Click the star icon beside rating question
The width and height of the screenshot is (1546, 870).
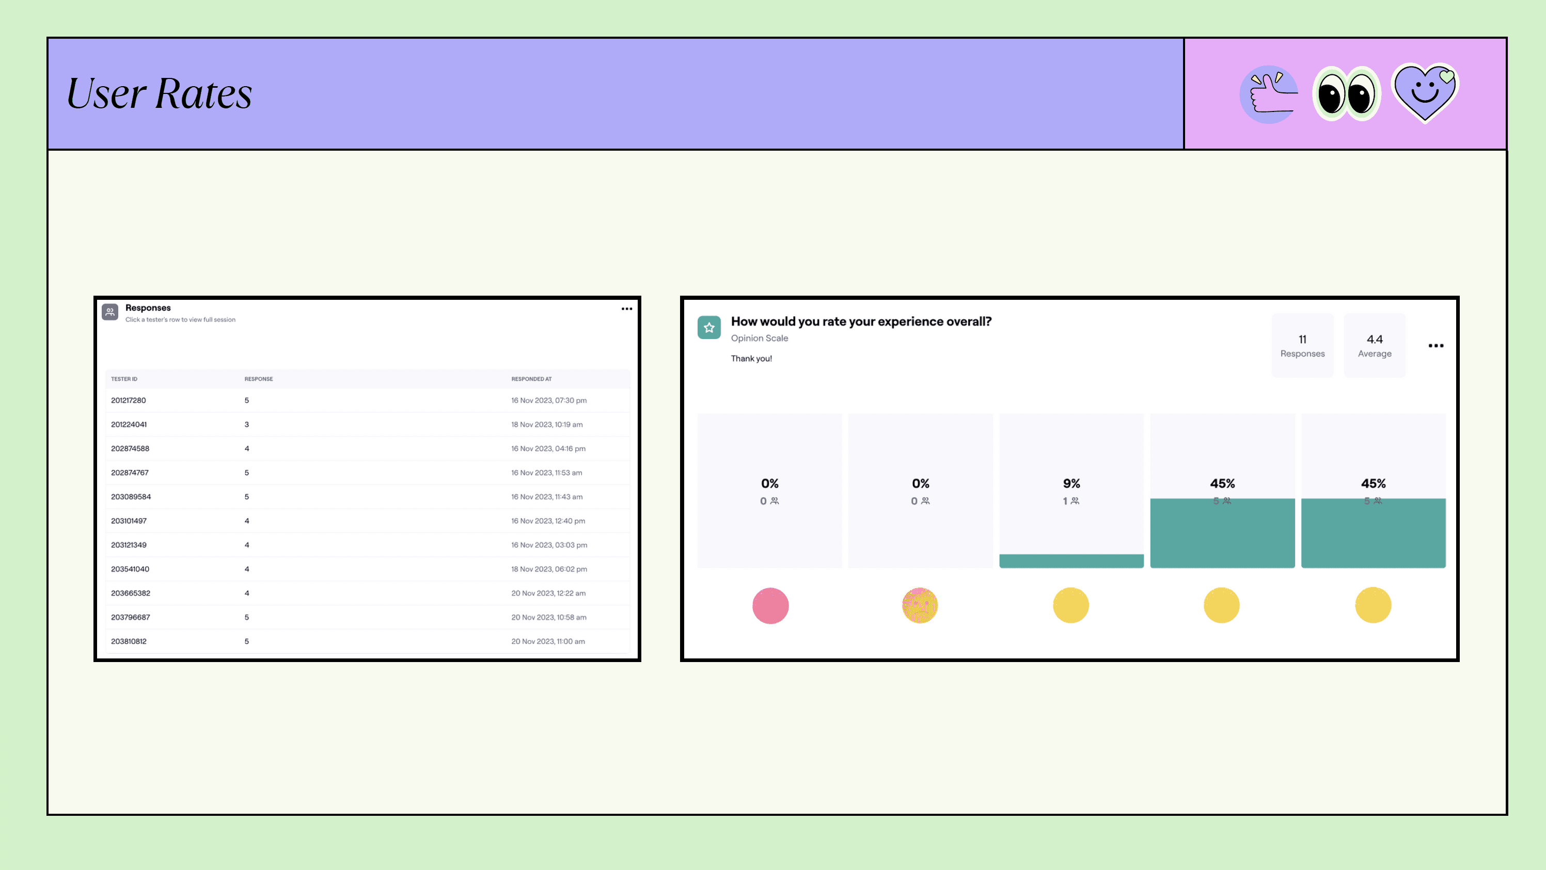[x=709, y=327]
